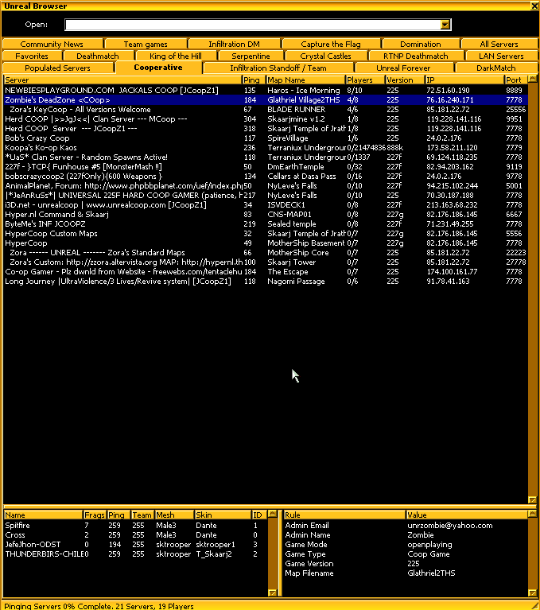Click inside the Open address field
Screen dimensions: 540x610
click(253, 25)
